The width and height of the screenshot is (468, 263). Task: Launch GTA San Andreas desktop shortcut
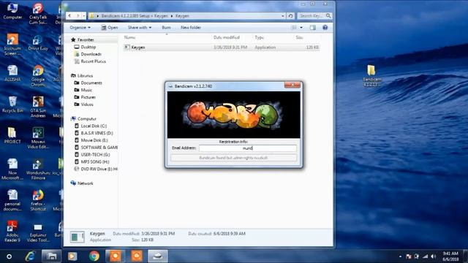click(x=38, y=107)
